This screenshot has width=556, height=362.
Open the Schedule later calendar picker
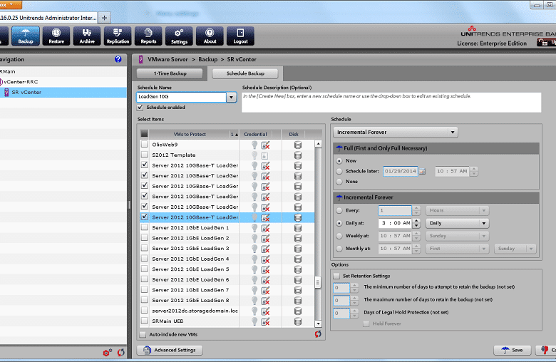point(422,171)
